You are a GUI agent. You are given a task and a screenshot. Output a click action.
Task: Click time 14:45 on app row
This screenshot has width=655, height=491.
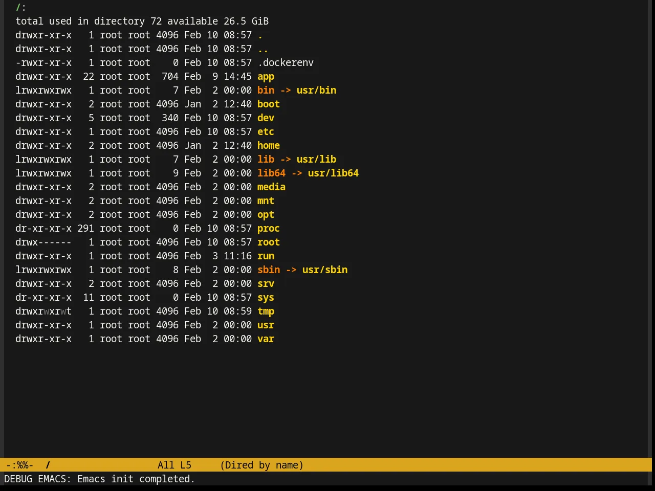click(237, 77)
